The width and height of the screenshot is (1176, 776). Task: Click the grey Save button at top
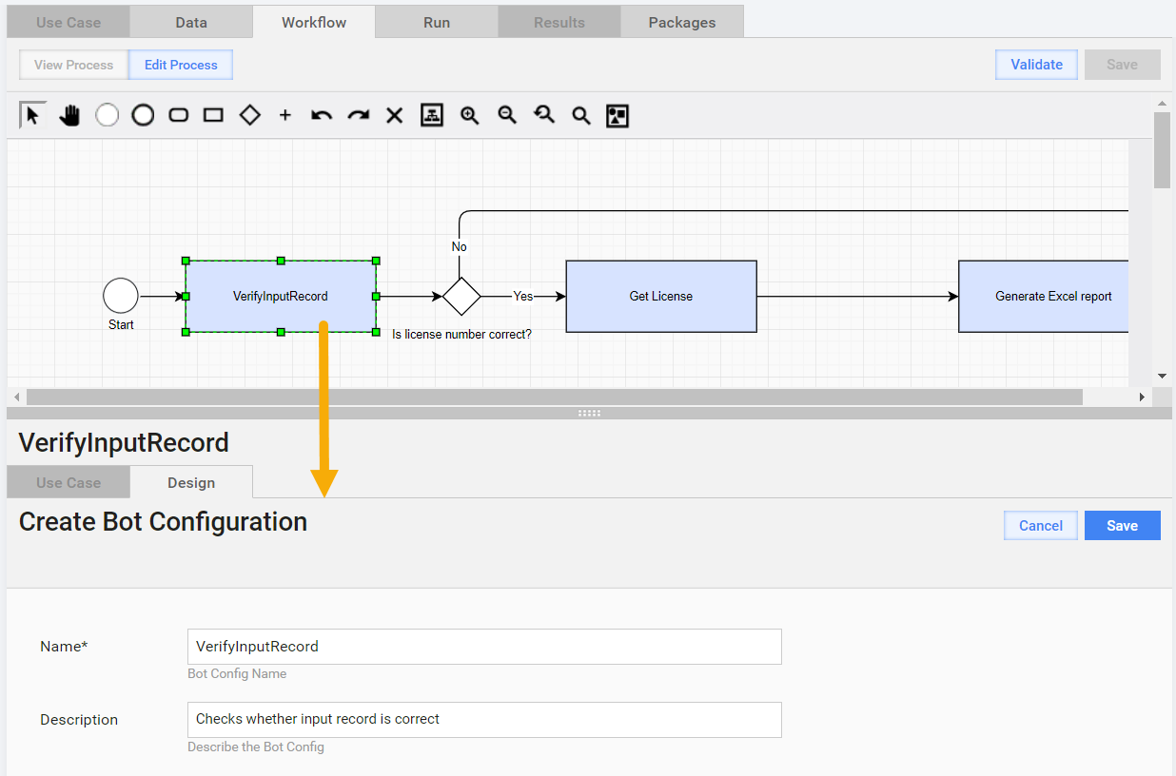pyautogui.click(x=1123, y=65)
